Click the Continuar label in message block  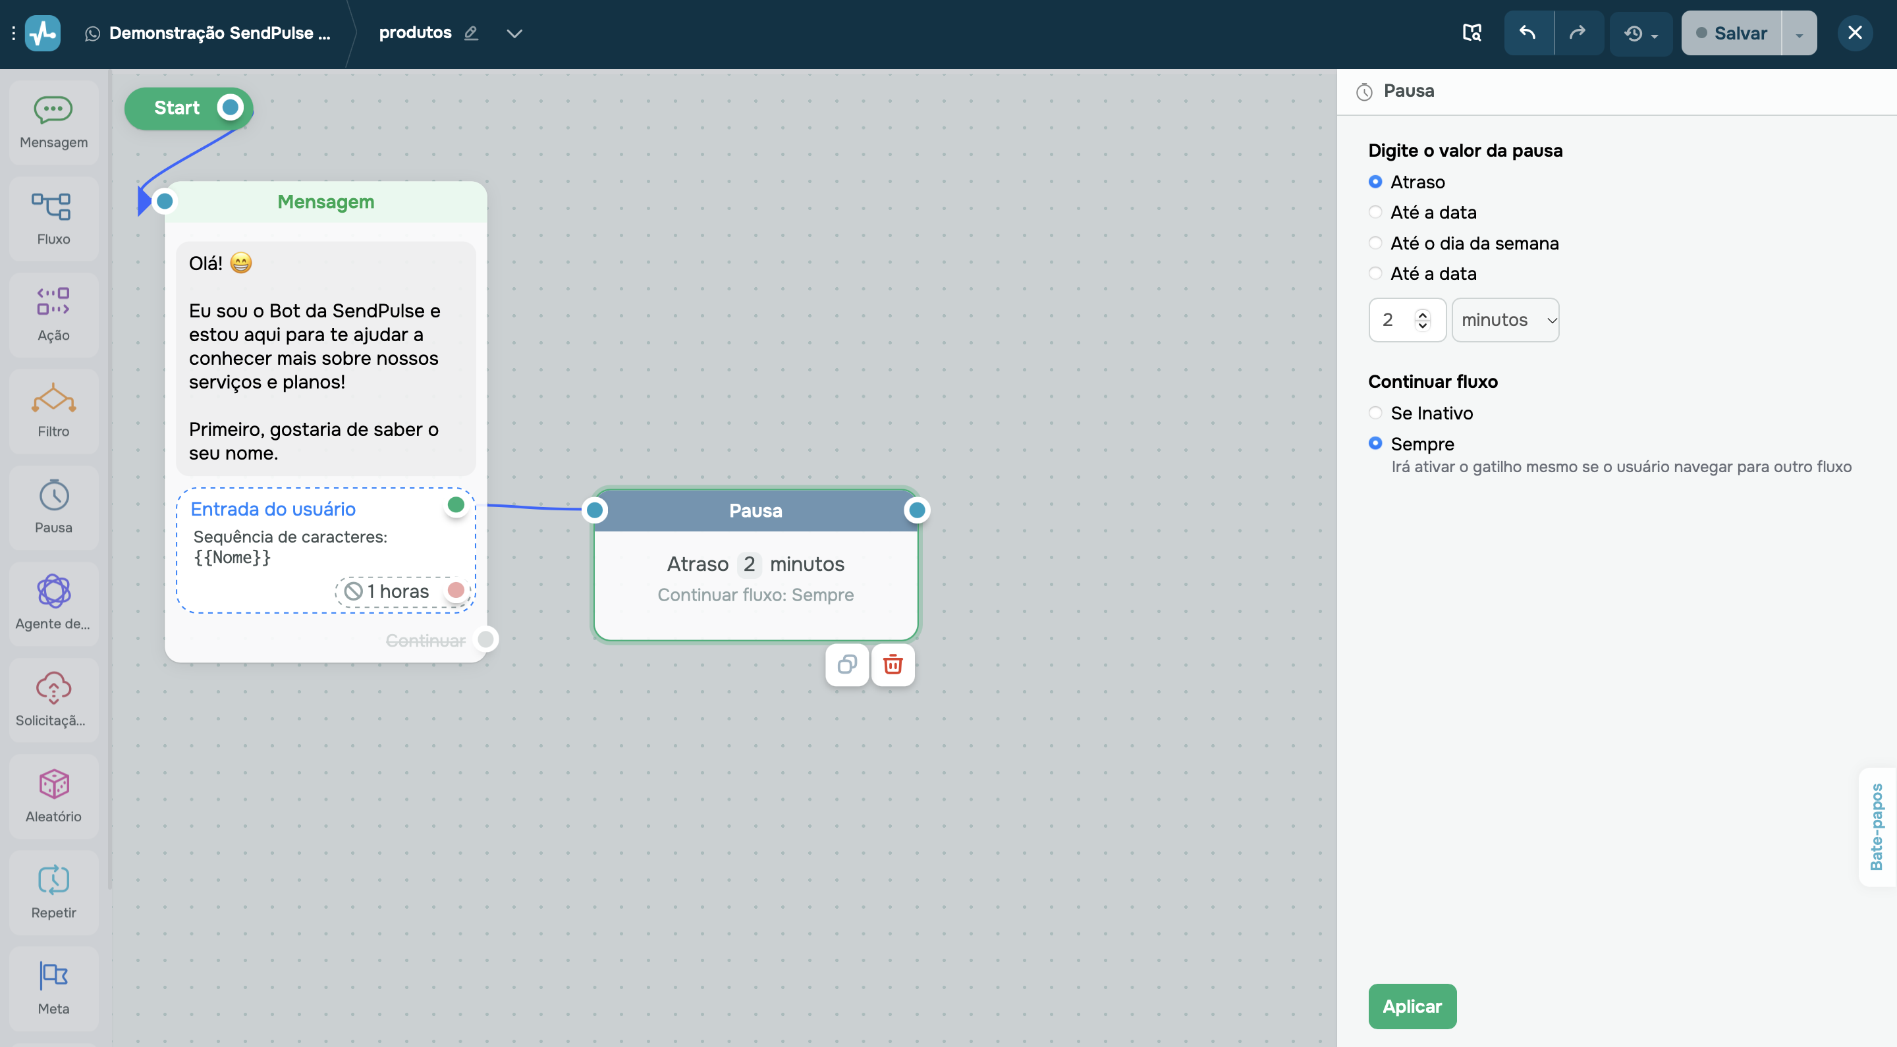point(426,640)
